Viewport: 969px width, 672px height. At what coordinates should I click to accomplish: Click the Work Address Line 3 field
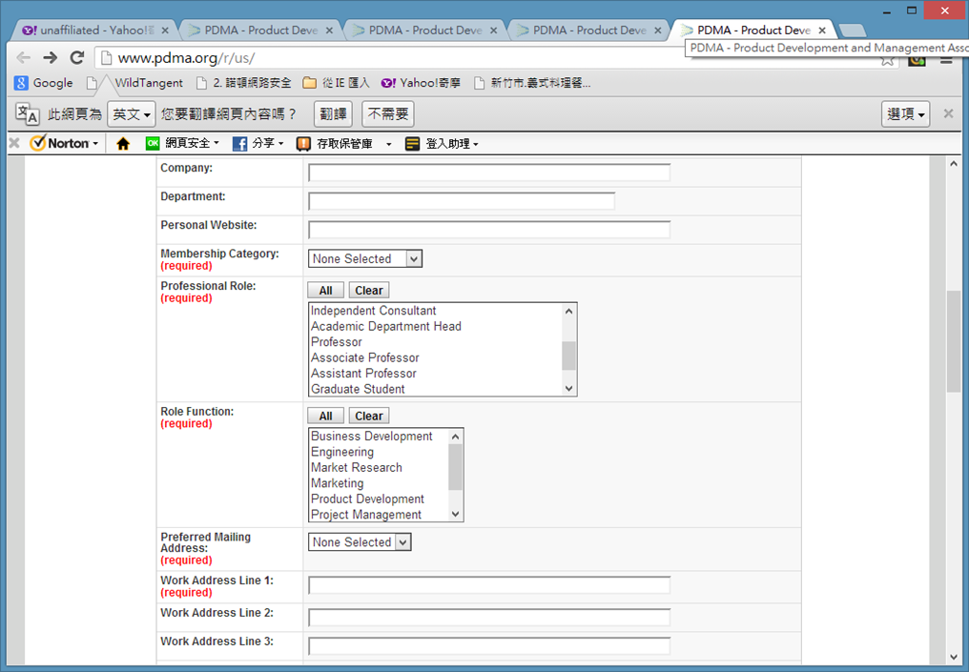[x=489, y=646]
